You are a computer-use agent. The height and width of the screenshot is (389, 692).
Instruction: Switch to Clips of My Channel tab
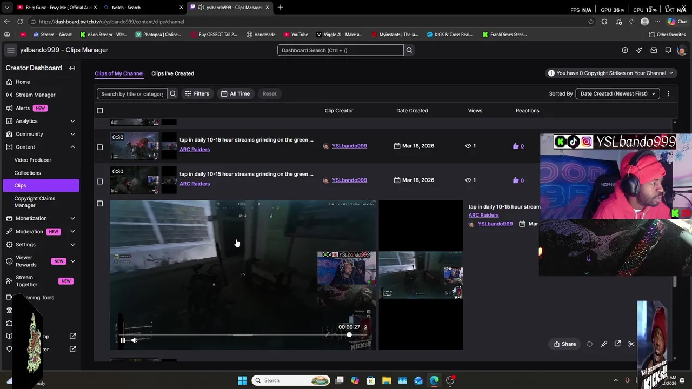[119, 73]
